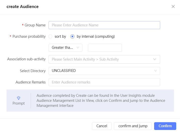Click the 'confirm and jump' button
Screen dimensions: 180x132
(133, 126)
